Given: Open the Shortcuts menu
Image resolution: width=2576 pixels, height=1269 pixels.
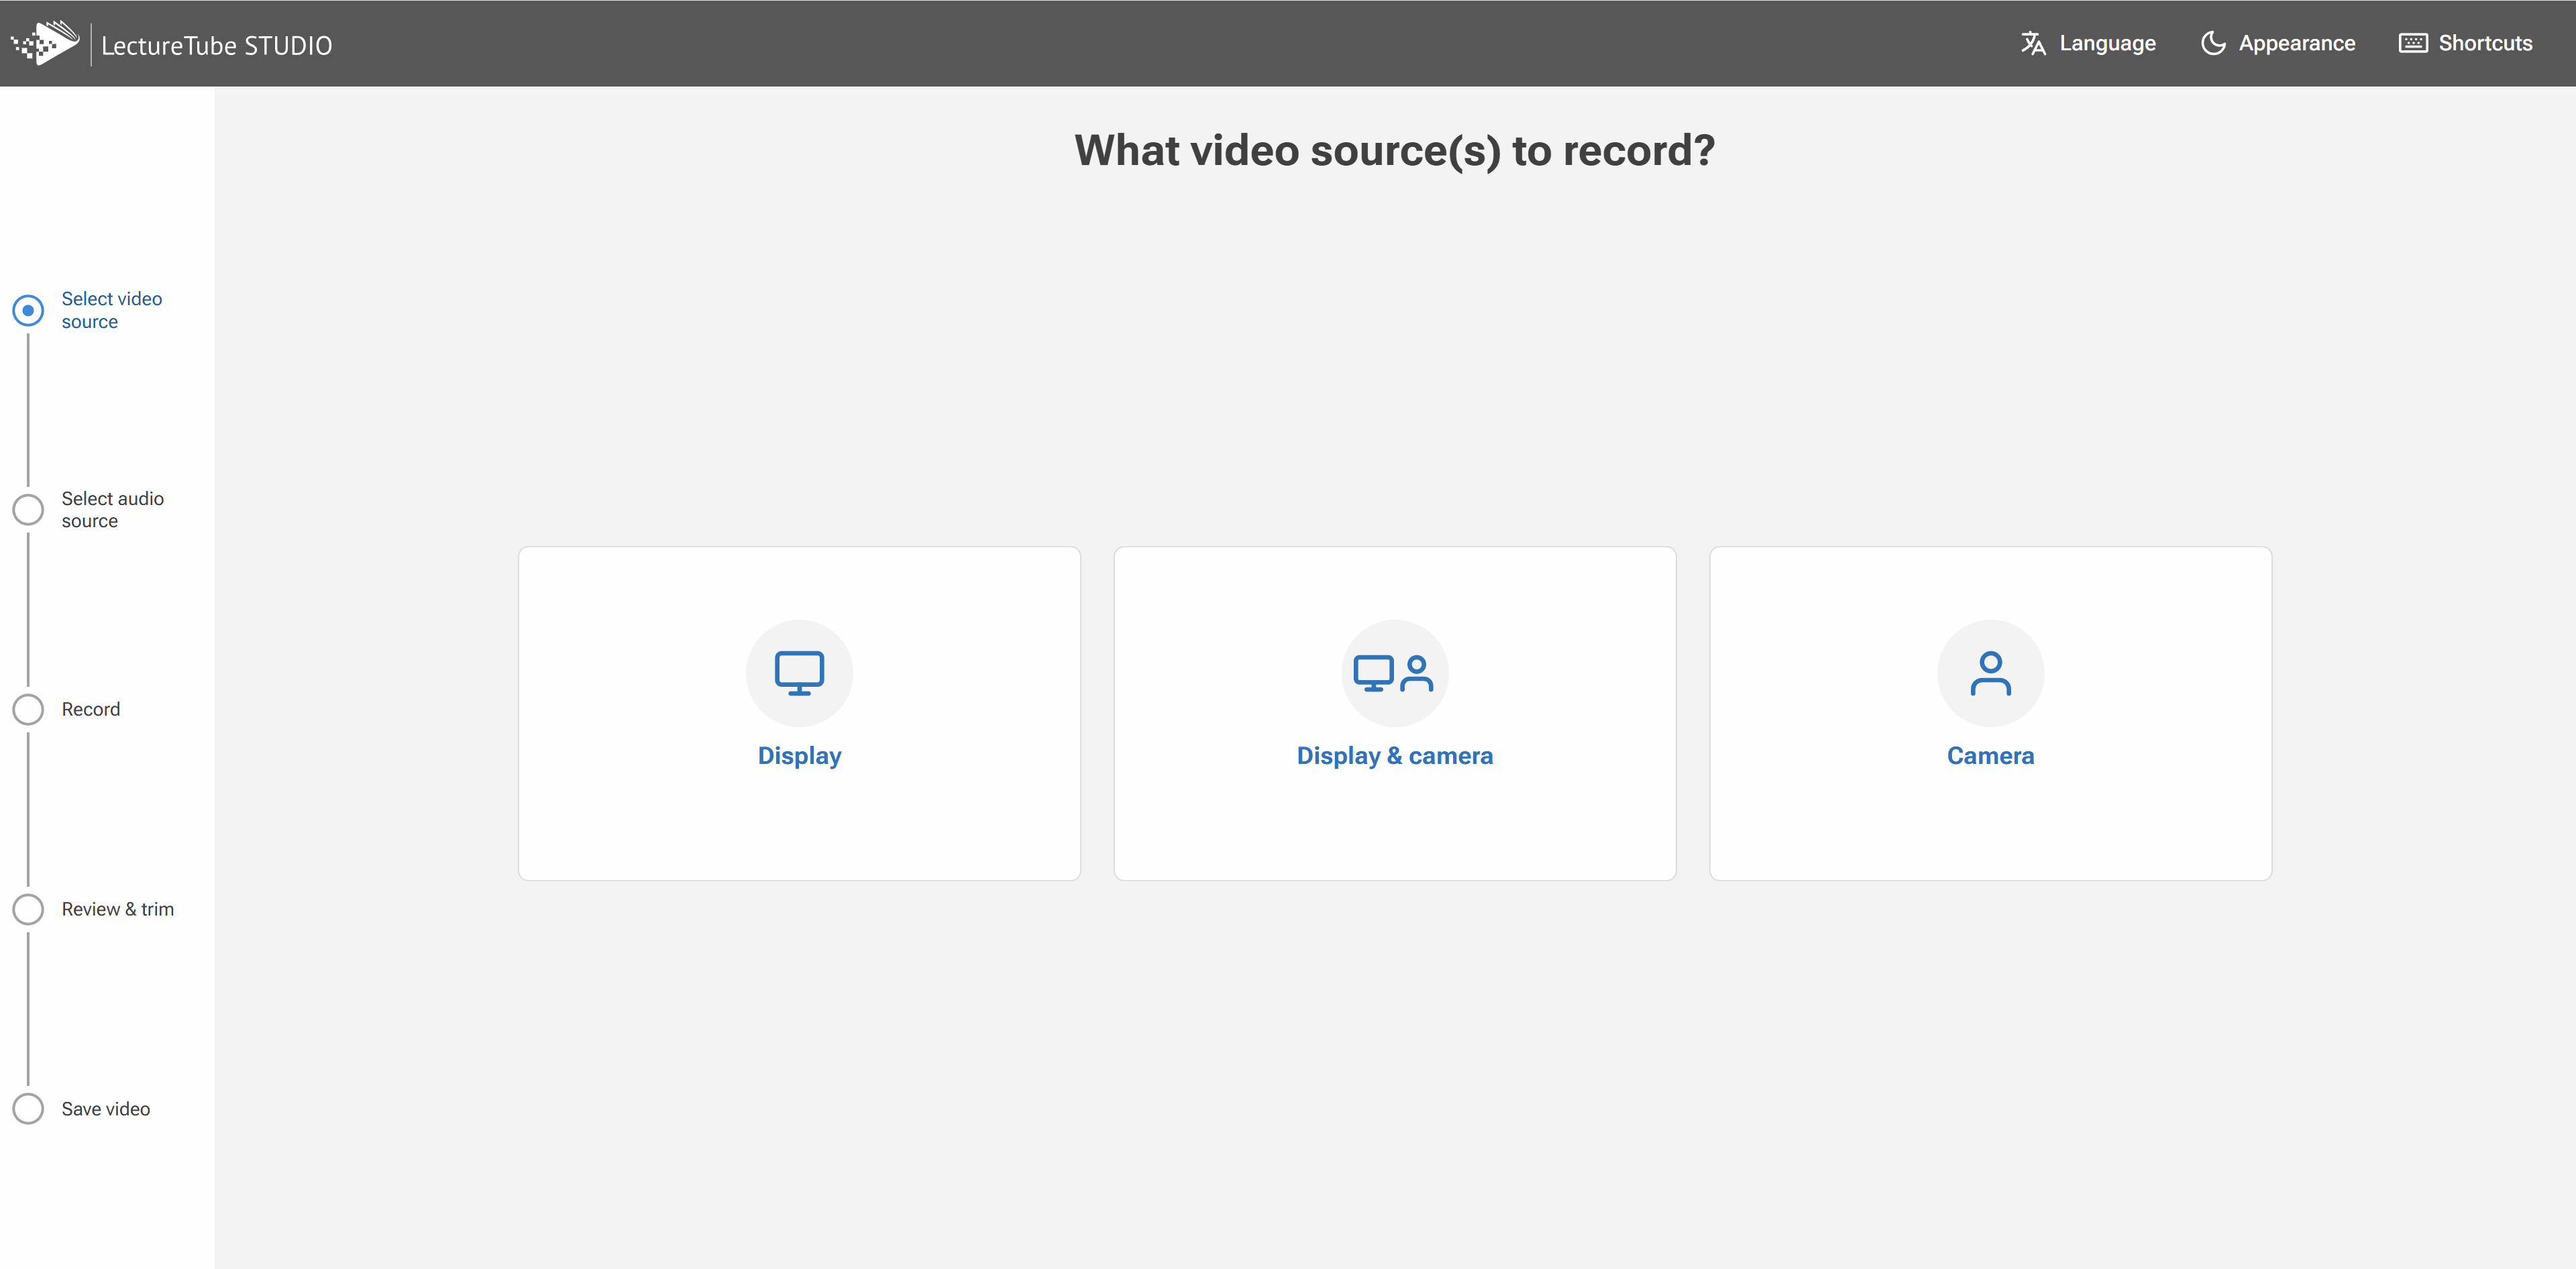Looking at the screenshot, I should point(2466,43).
